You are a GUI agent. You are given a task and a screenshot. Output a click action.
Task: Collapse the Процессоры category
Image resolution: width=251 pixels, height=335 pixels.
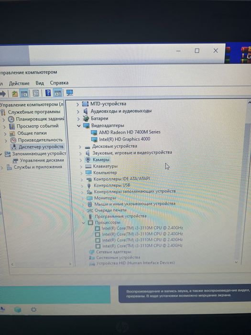click(x=83, y=223)
